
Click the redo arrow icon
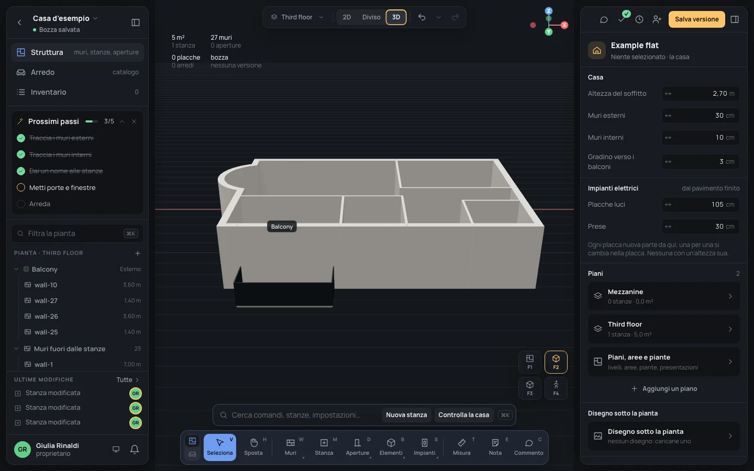click(x=456, y=17)
